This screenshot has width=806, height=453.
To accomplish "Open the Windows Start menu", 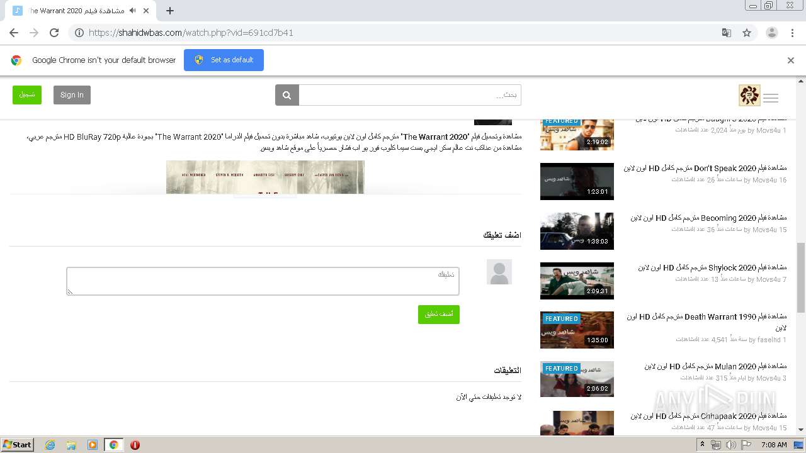I will (x=18, y=444).
